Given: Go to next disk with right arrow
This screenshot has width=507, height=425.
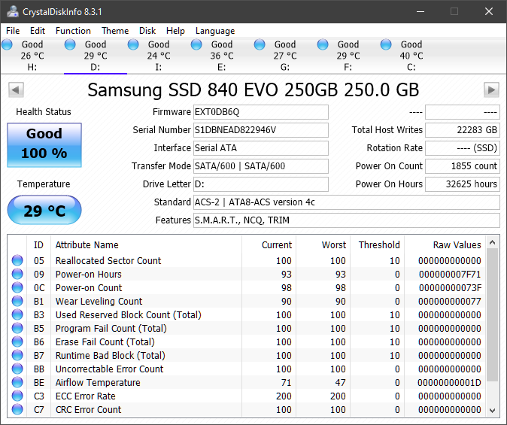Looking at the screenshot, I should coord(491,90).
